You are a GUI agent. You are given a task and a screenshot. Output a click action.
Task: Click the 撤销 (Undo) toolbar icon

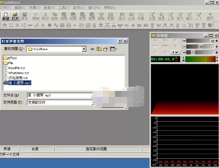pos(36,16)
